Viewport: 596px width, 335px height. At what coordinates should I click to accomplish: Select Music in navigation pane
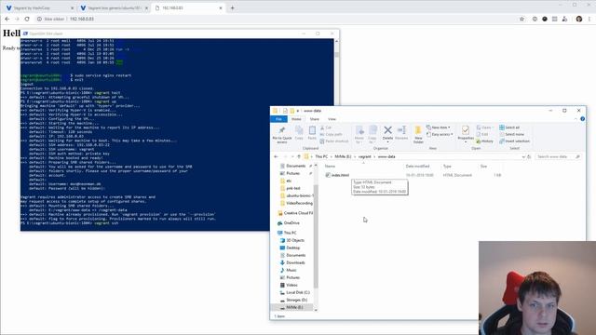coord(288,270)
